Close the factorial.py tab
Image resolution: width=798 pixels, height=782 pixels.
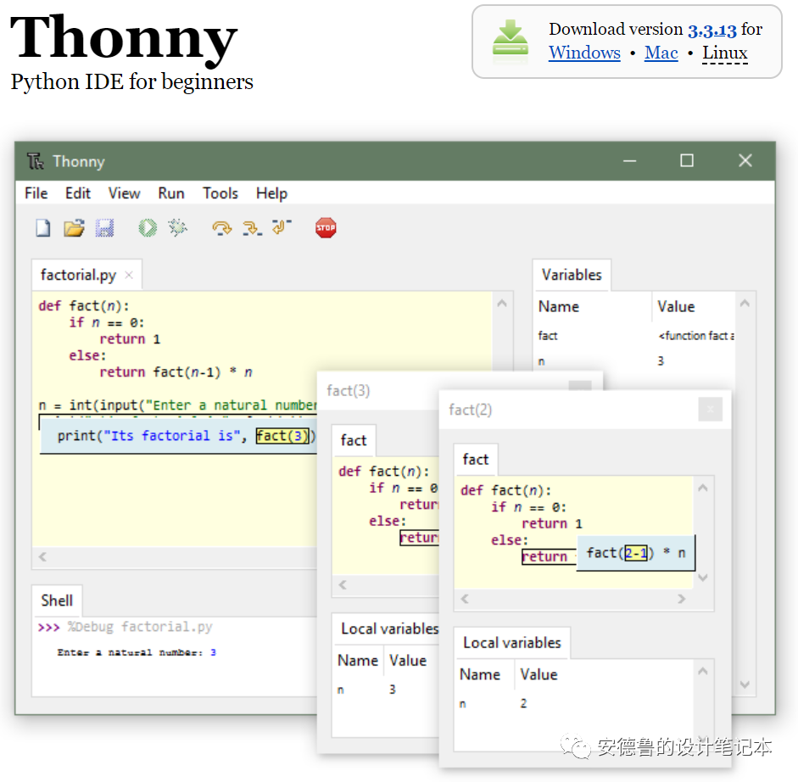coord(129,275)
